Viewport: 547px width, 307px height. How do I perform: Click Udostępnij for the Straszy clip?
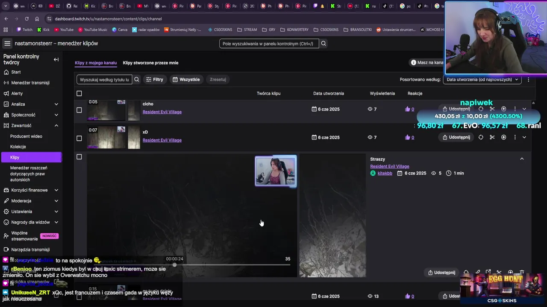(x=441, y=272)
